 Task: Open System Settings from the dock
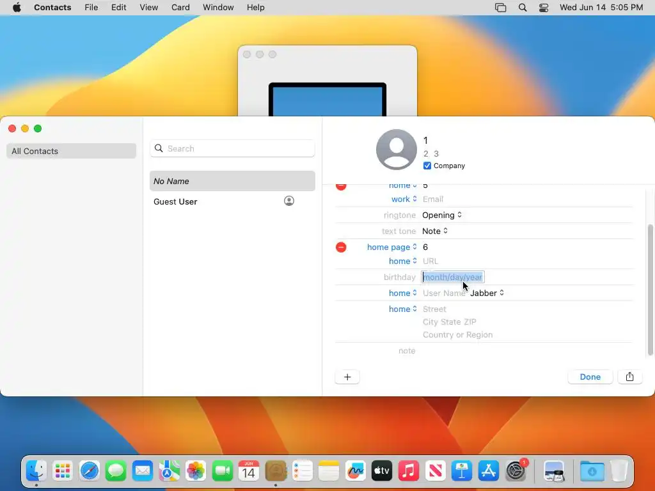pos(516,471)
